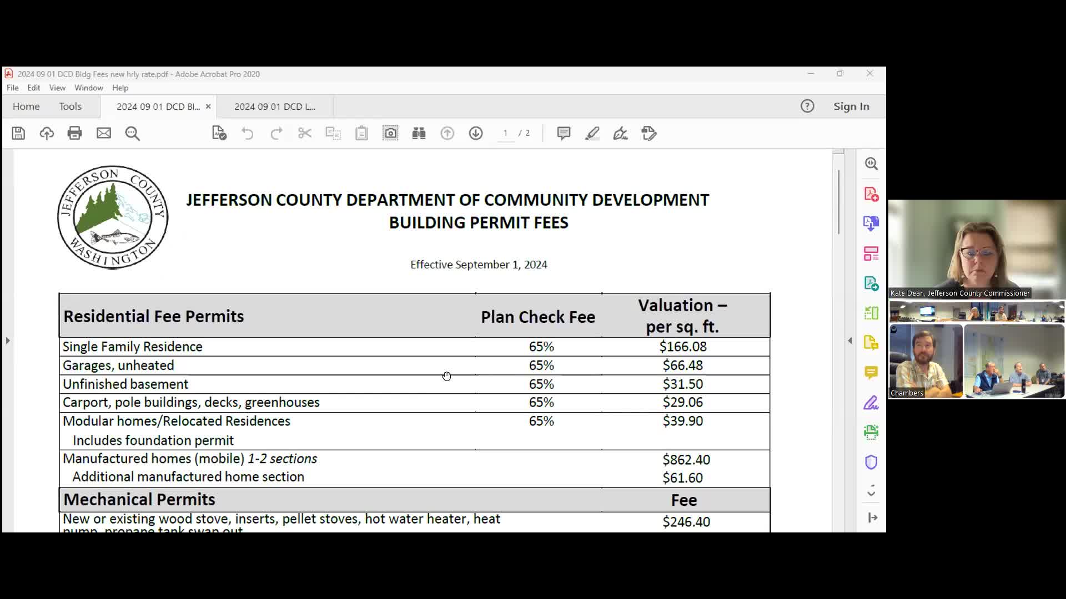Click the binoculars advanced search icon

(419, 133)
